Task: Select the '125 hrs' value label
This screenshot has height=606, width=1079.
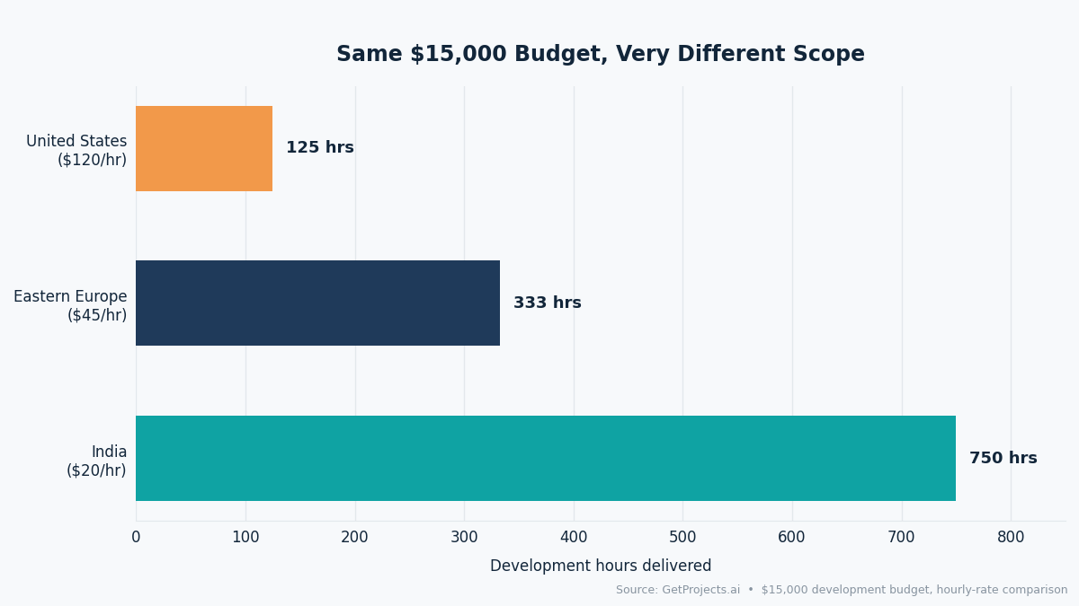Action: 320,148
